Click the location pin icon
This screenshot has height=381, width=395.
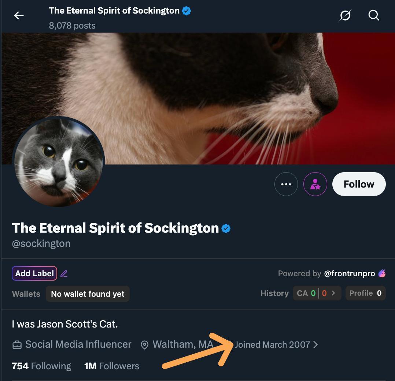145,345
